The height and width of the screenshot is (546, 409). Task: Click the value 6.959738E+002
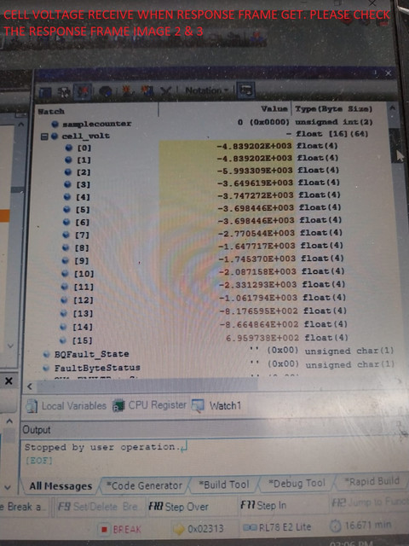coord(262,338)
